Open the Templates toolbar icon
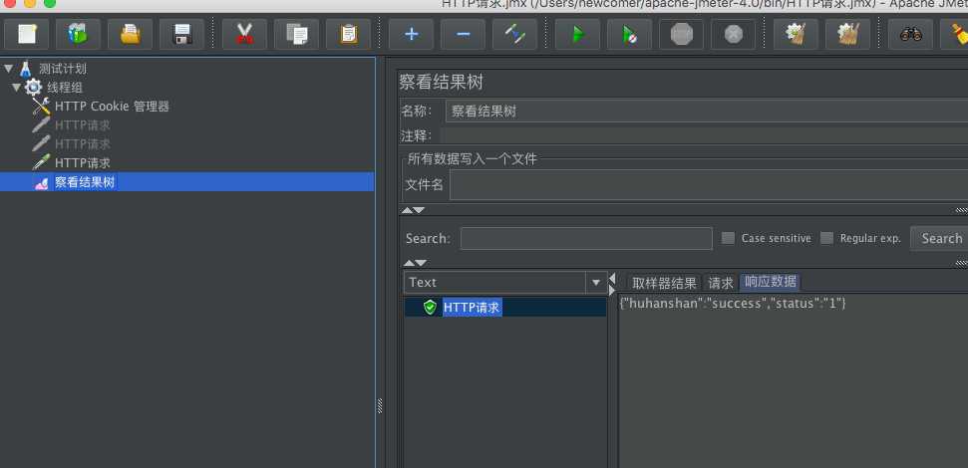 pos(78,34)
